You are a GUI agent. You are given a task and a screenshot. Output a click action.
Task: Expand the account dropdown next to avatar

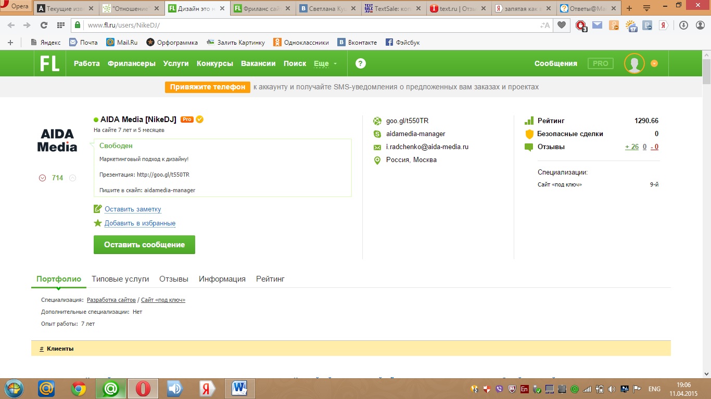[654, 63]
